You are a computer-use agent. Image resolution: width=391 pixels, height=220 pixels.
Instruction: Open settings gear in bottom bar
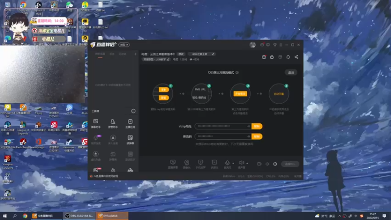click(x=275, y=164)
